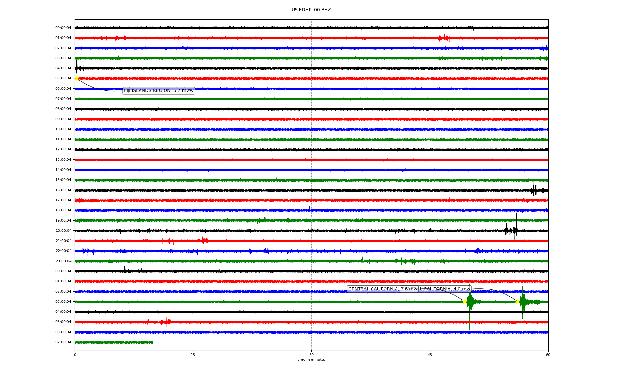This screenshot has width=623, height=389.
Task: Click the 16:00:04 trace time label
Action: (63, 190)
